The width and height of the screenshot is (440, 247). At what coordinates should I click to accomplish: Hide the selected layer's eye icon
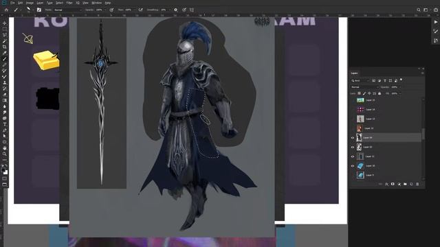(353, 137)
